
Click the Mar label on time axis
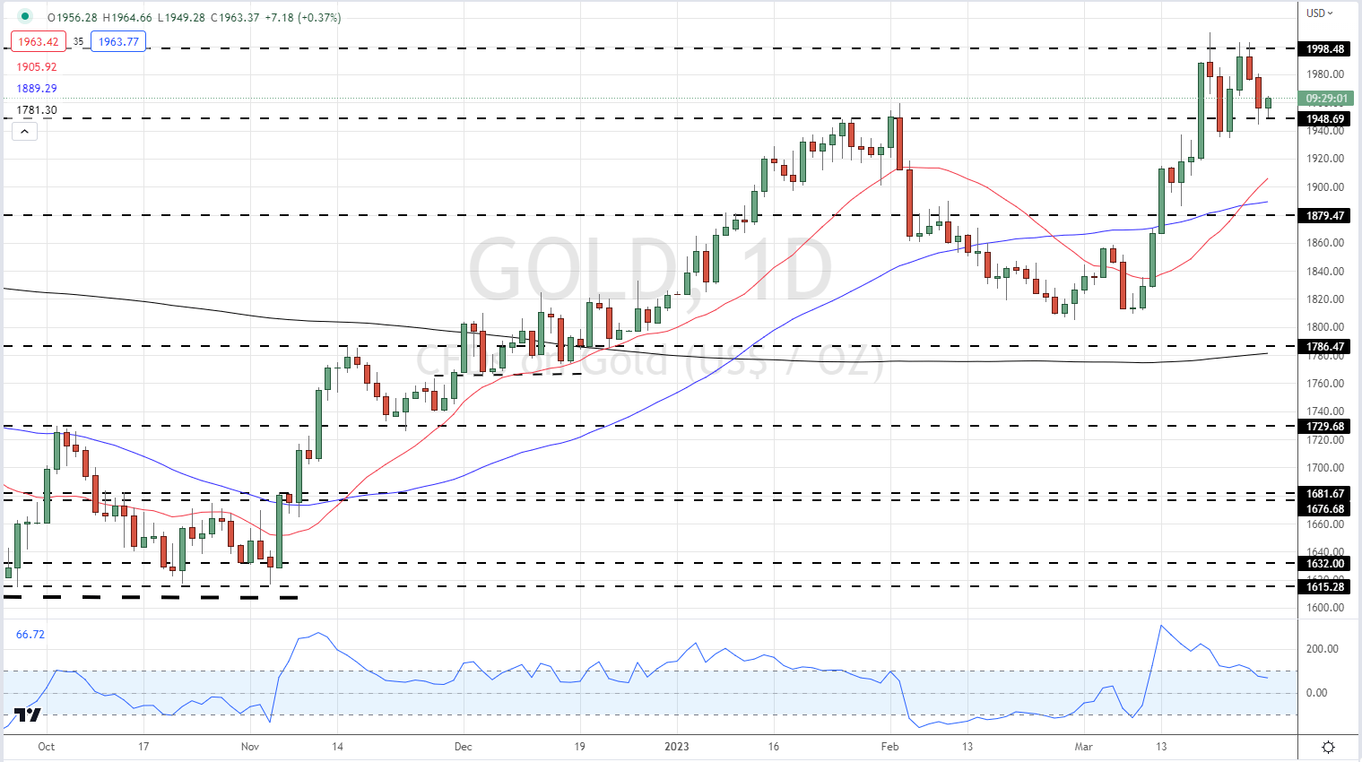[x=1083, y=746]
